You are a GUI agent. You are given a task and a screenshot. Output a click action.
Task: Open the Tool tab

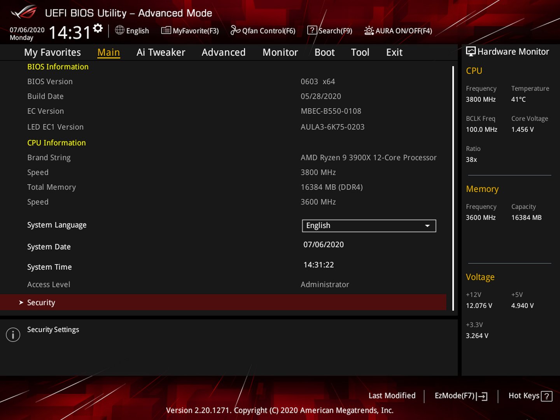360,52
